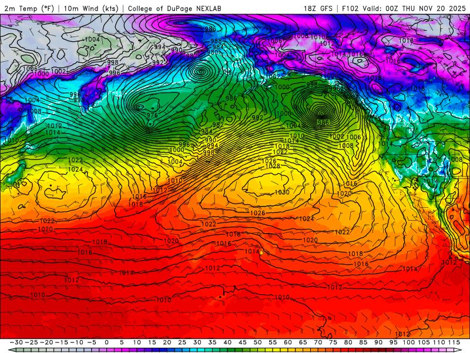This screenshot has height=353, width=470.
Task: Click the 55 value on the temperature legend
Action: pyautogui.click(x=273, y=342)
